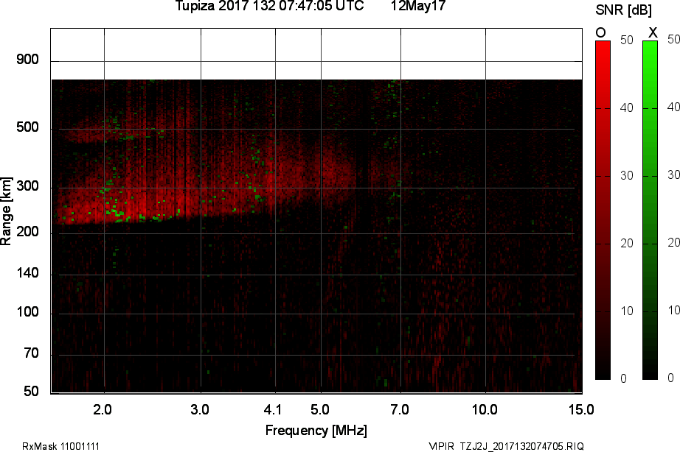
Task: Click the 'Tupiza 2017 132' title text
Action: click(225, 6)
